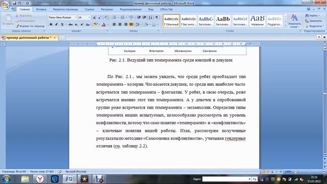Click the increase indent icon

(x=144, y=17)
